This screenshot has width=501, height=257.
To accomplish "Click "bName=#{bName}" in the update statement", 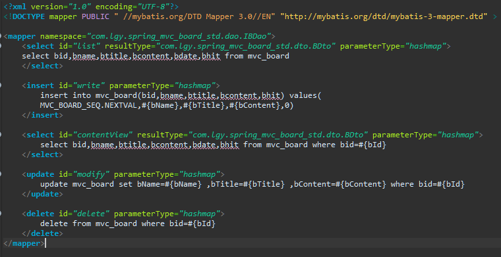I will tap(169, 185).
